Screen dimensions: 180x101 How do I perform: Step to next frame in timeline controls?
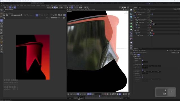point(80,94)
